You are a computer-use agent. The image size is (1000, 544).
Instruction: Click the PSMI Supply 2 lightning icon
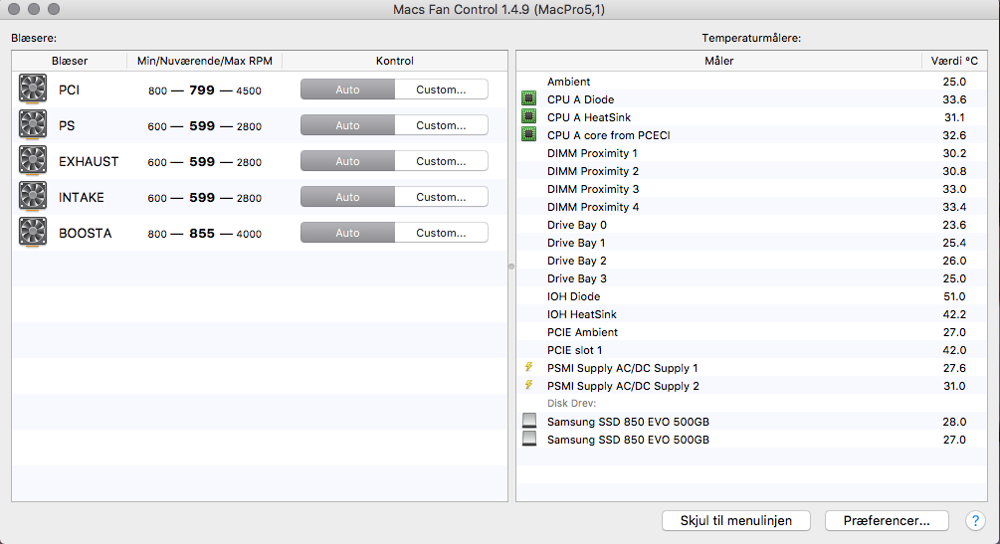[528, 385]
